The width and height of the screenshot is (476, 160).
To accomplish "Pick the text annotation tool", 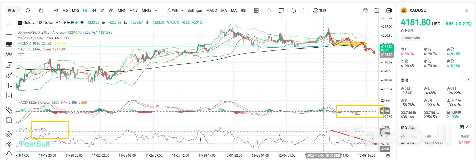I will (x=9, y=86).
